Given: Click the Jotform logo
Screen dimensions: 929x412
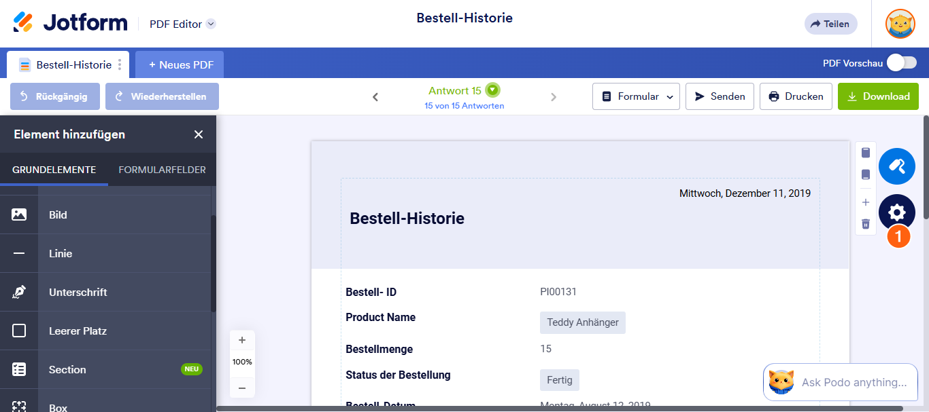Looking at the screenshot, I should 70,23.
